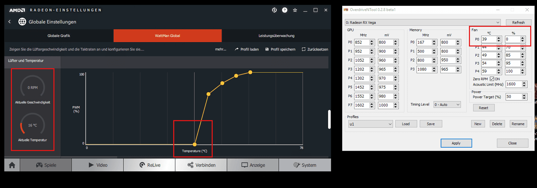Viewport: 537px width, 188px height.
Task: Click the second-lowest fan curve point
Action: (209, 94)
